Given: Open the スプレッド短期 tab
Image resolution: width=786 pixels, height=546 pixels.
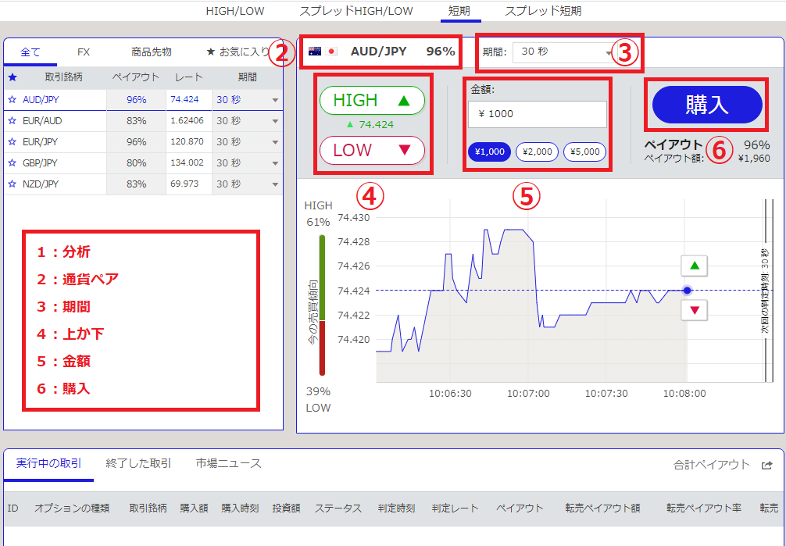Looking at the screenshot, I should (x=543, y=11).
